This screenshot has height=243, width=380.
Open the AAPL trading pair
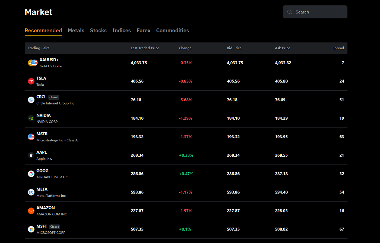186,155
